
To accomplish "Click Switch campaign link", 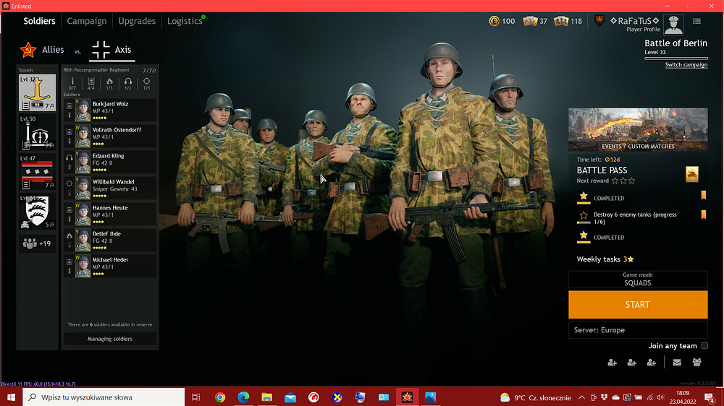I will (x=686, y=64).
